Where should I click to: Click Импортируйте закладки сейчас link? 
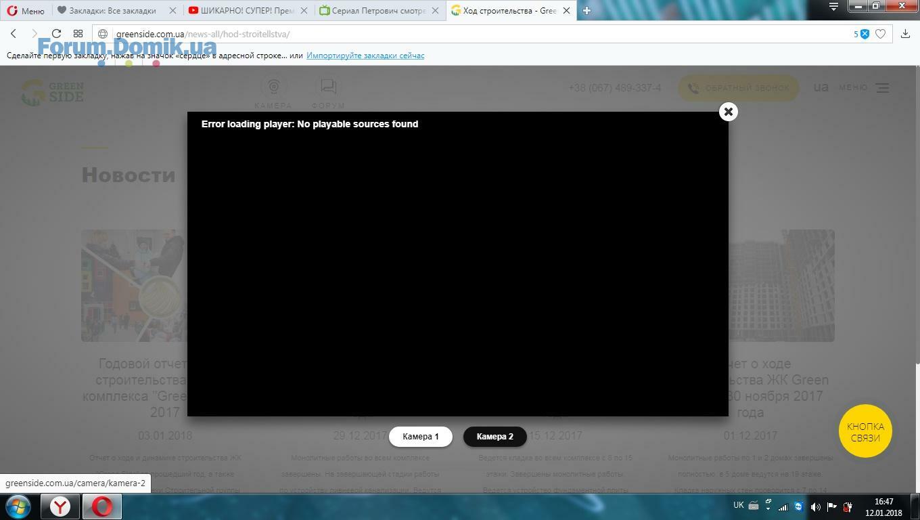pos(365,56)
